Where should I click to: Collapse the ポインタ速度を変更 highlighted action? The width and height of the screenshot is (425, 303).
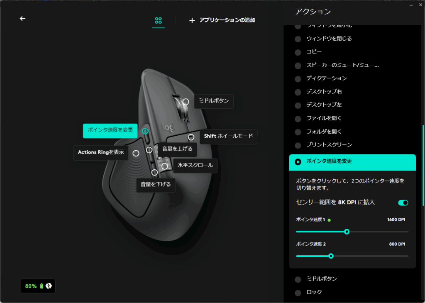pyautogui.click(x=352, y=162)
